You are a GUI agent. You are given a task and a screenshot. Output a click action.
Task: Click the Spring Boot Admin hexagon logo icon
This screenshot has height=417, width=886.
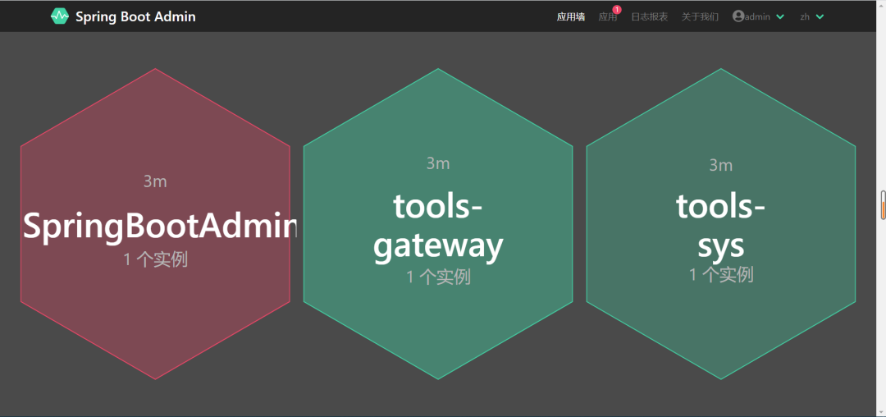[59, 16]
